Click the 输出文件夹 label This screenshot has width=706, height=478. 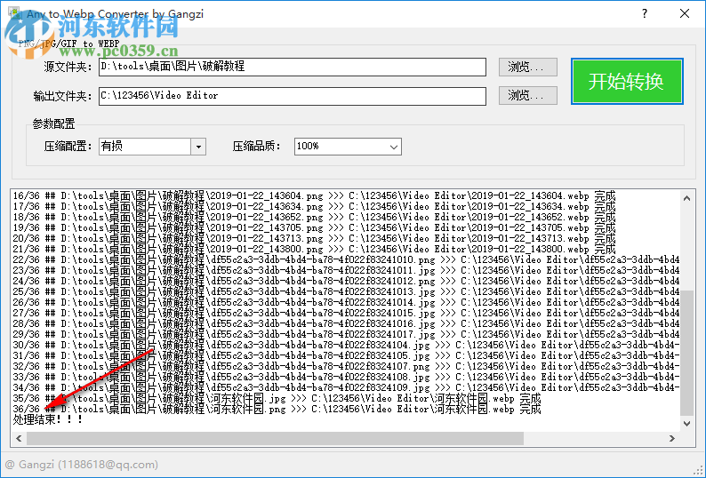(62, 96)
